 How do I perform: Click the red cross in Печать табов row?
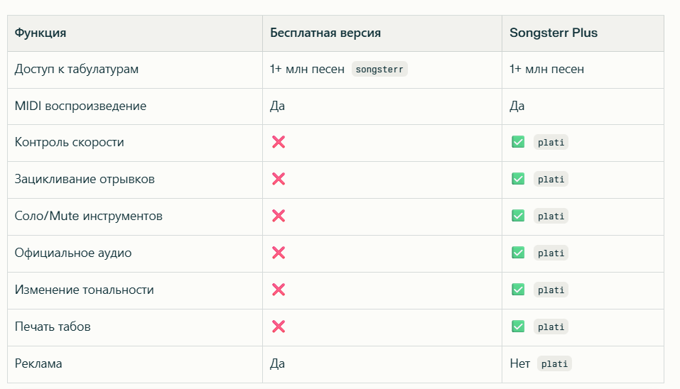tap(279, 327)
